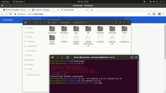Select the uninstall.sh script
The image size is (166, 93).
click(x=124, y=39)
